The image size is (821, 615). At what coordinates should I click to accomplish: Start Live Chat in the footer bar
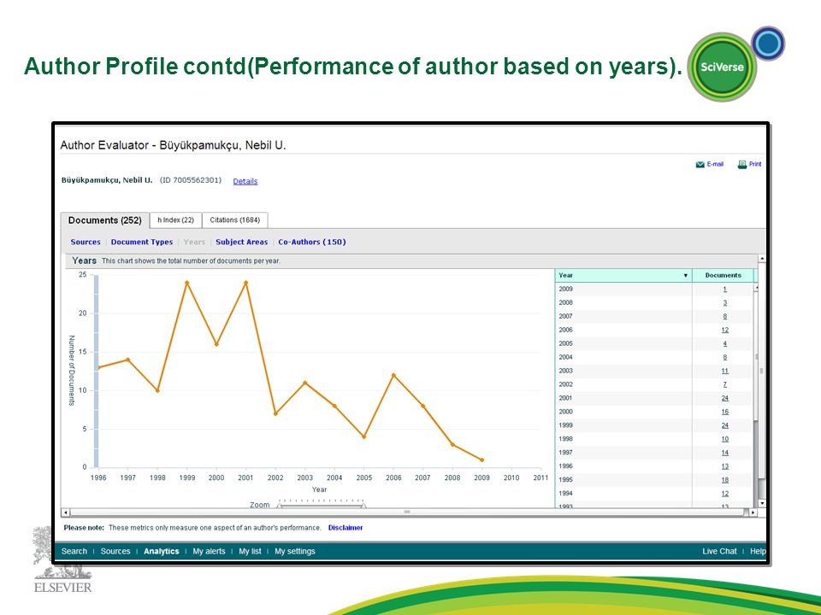tap(719, 551)
